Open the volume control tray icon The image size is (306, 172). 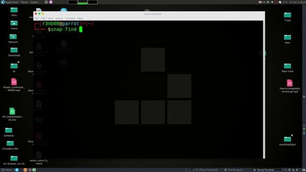coord(268,2)
